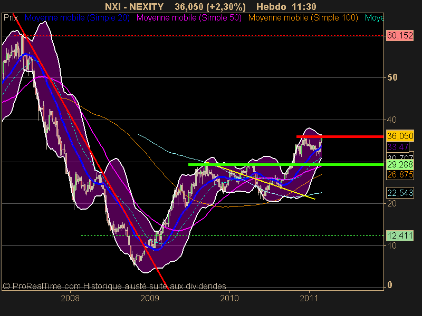422x316 pixels.
Task: Click the 2010 label on time axis
Action: [229, 298]
